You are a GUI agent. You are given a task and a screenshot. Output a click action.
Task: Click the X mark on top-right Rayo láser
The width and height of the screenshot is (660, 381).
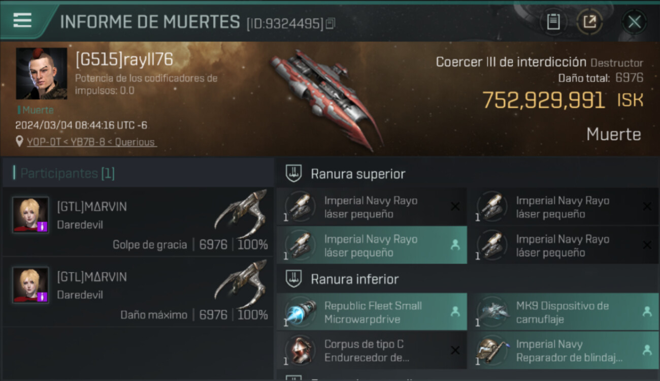coord(647,206)
